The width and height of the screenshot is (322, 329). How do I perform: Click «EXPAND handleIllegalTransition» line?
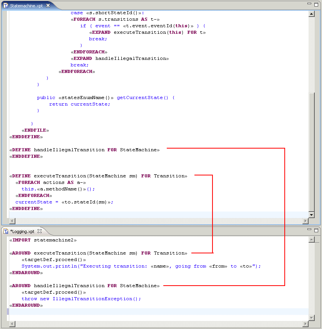[x=120, y=58]
